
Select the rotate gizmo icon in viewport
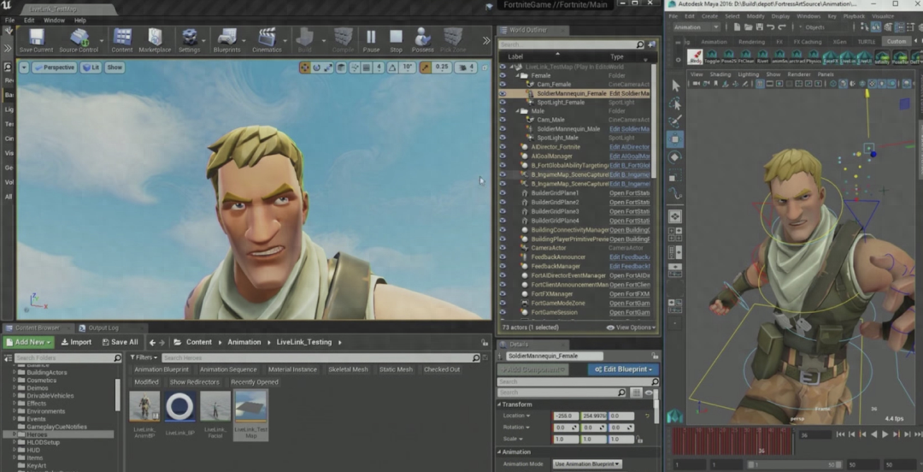(x=317, y=68)
